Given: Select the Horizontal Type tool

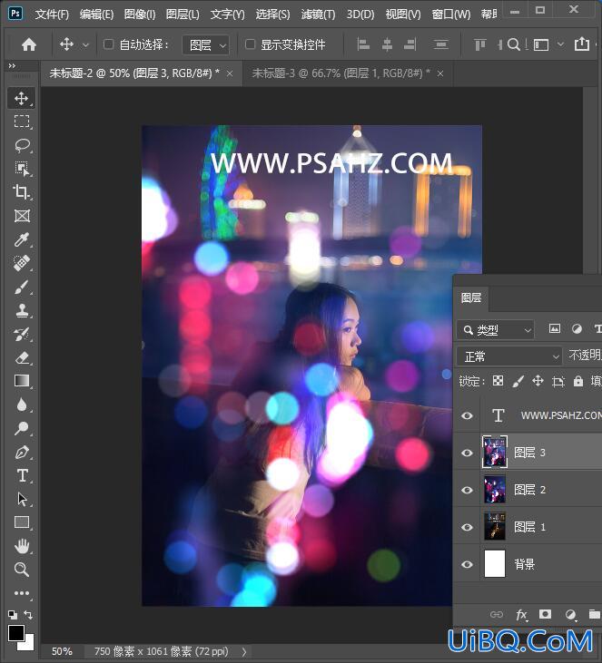Looking at the screenshot, I should 22,475.
